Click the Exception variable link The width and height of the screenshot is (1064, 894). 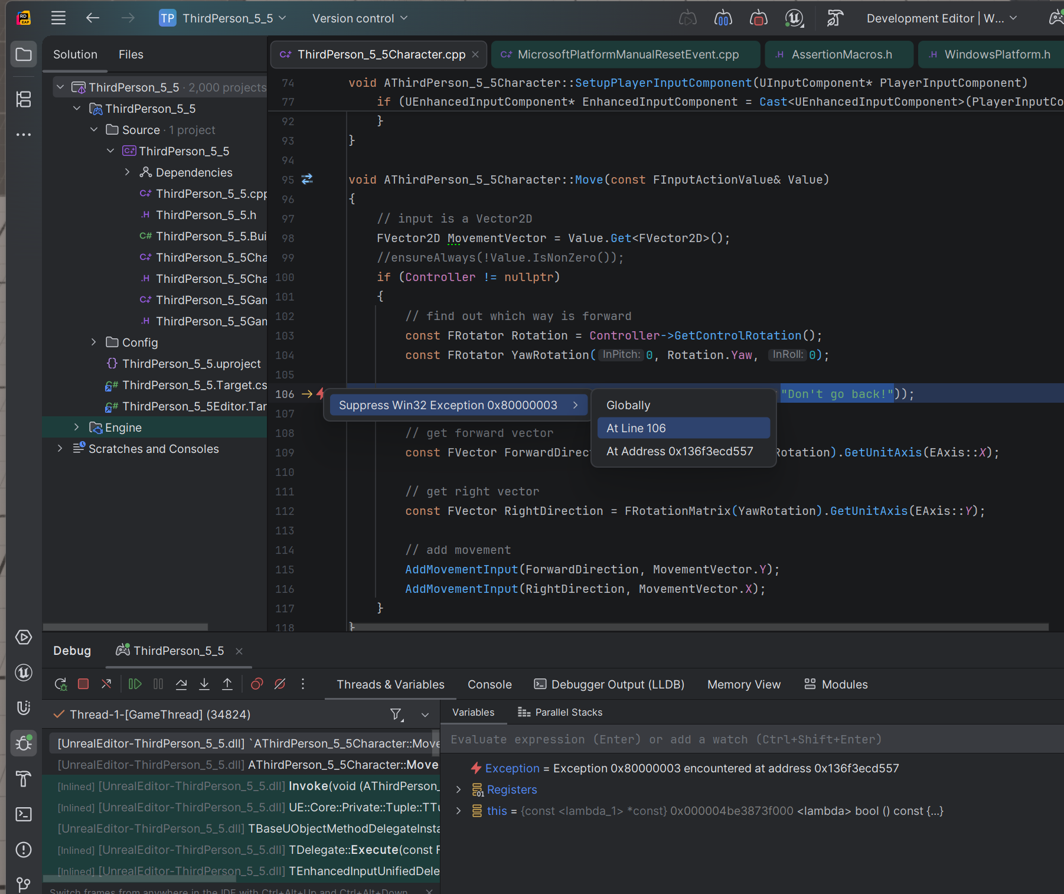tap(512, 768)
